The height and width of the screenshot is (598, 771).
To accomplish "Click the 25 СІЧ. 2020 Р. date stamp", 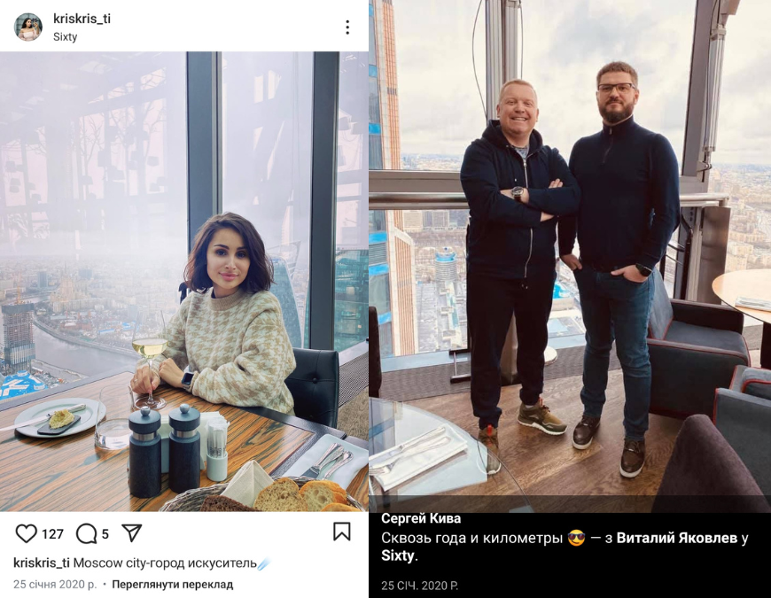I will coord(419,586).
